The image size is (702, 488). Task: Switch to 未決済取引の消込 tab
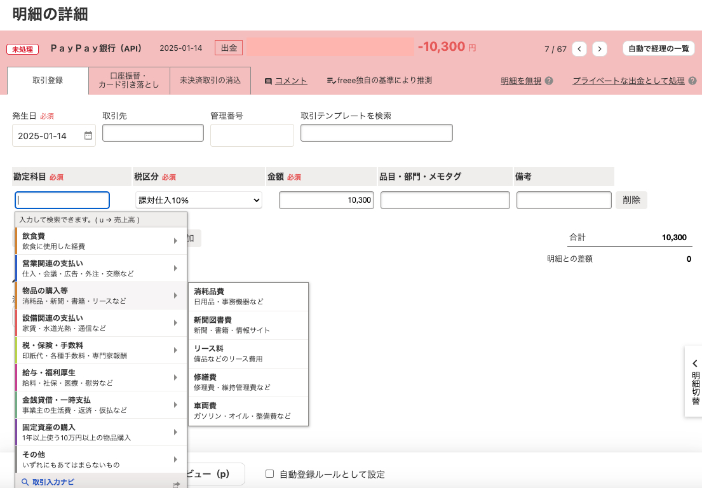210,80
